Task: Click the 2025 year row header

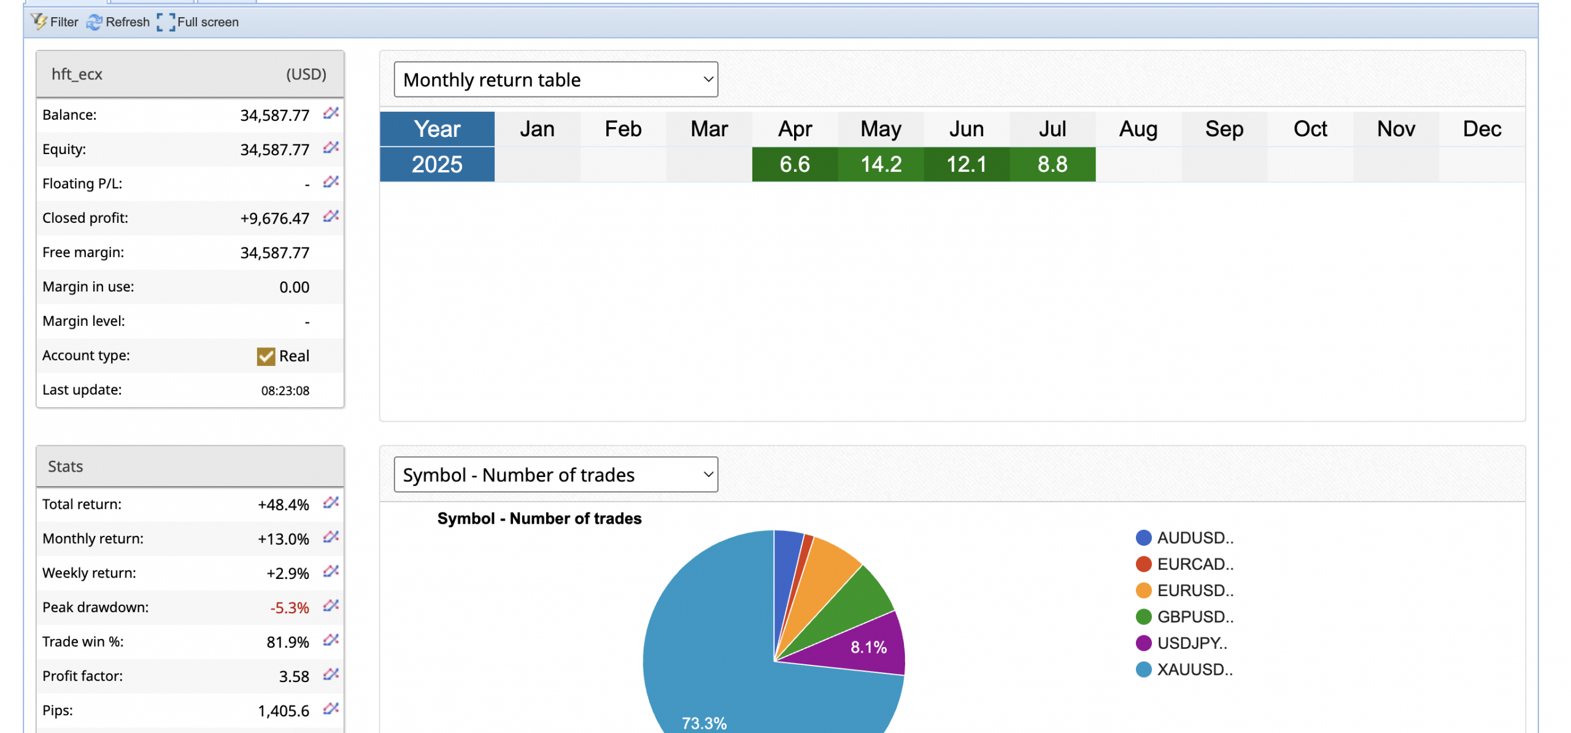Action: pos(437,165)
